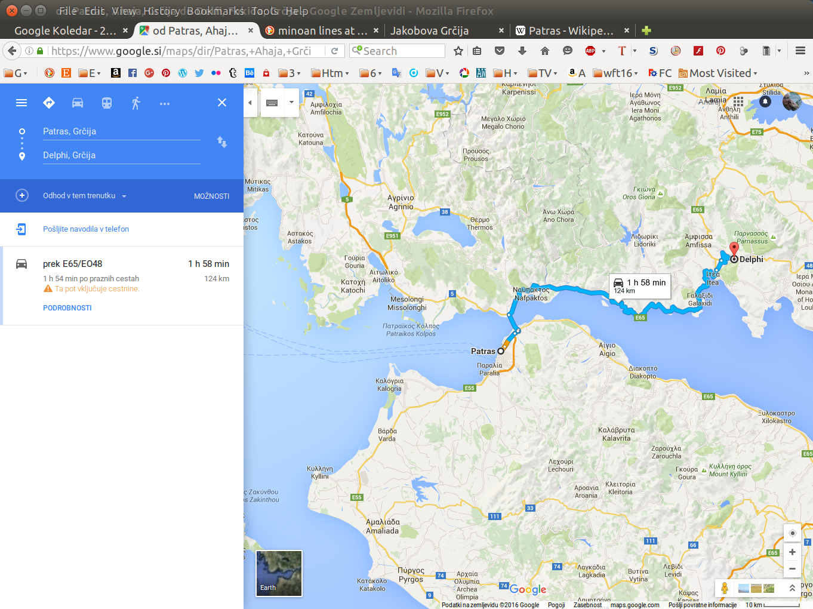
Task: Open the 'G' bookmarks folder
Action: [x=16, y=73]
